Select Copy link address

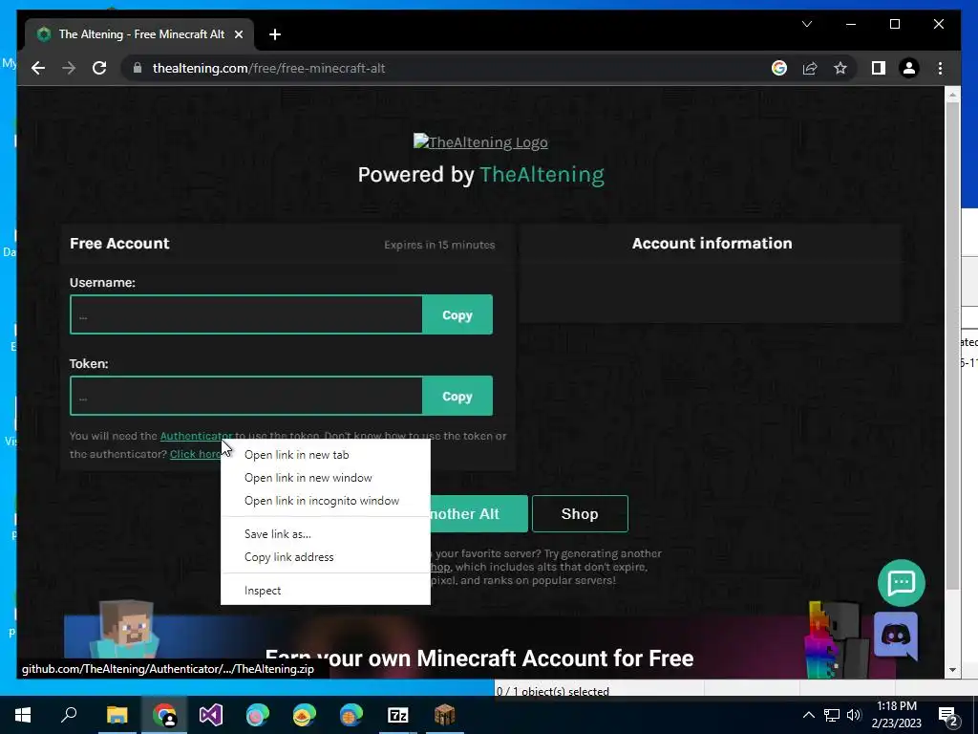[326, 557]
